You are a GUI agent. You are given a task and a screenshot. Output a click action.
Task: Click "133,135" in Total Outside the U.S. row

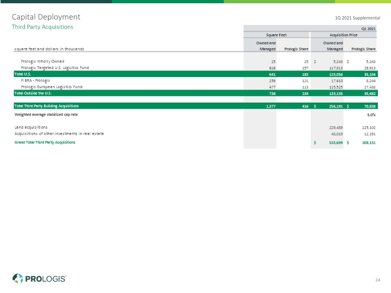pos(336,94)
